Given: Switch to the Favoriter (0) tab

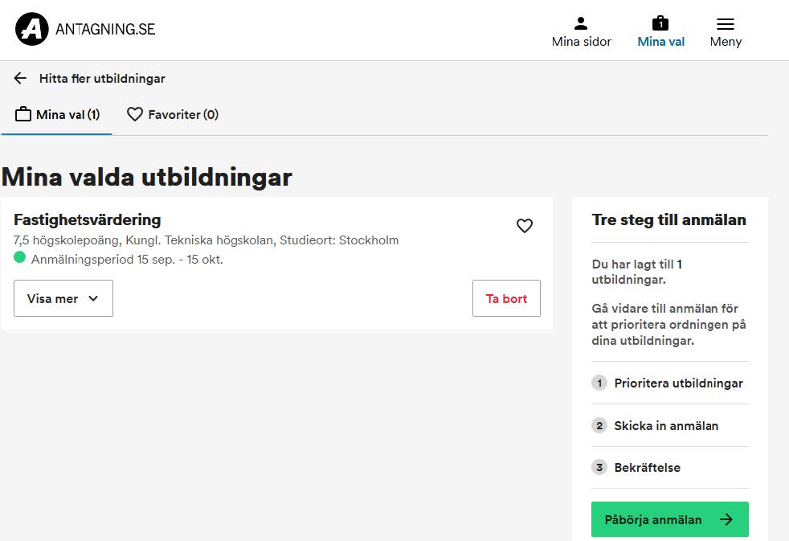Looking at the screenshot, I should pyautogui.click(x=173, y=114).
